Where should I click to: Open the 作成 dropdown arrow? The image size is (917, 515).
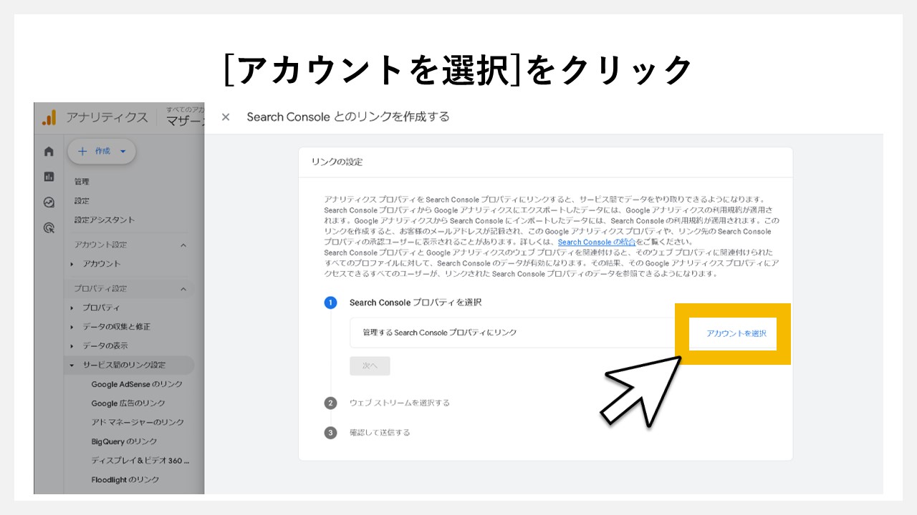point(122,151)
